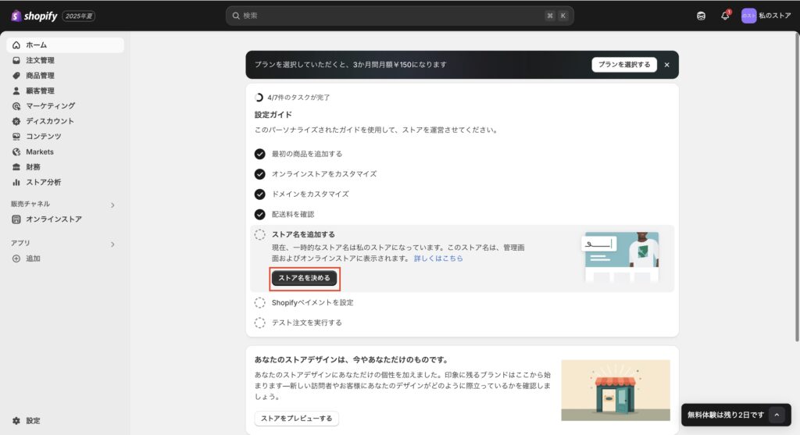Open the 私のストア account avatar
Screen dimensions: 800x435
[x=748, y=16]
